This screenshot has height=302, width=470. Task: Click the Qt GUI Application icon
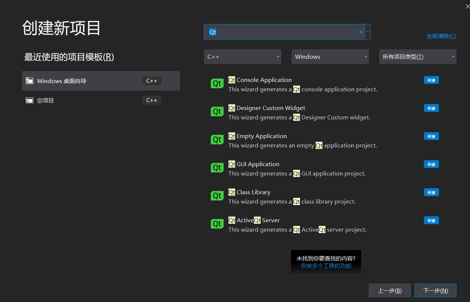(217, 168)
